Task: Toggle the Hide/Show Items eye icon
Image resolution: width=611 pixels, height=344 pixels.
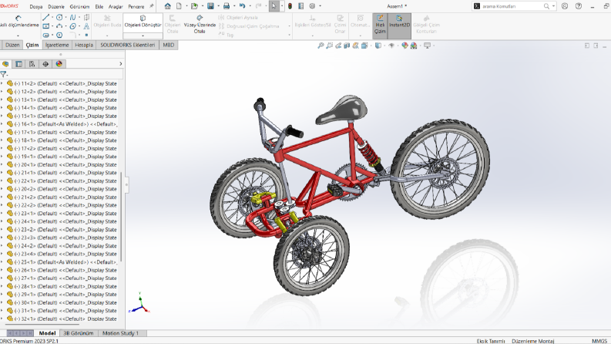Action: pyautogui.click(x=391, y=46)
